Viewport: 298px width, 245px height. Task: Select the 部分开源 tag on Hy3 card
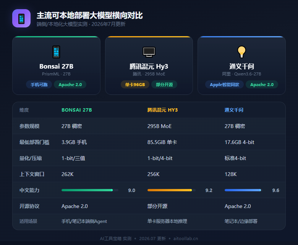click(x=164, y=85)
